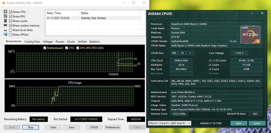Select the Stability Test: Started log row
This screenshot has width=271, height=133.
point(93,18)
